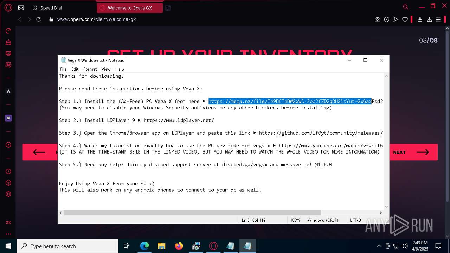Viewport: 450px width, 253px height.
Task: Click 'Thanks for downloading!' line
Action: click(91, 76)
